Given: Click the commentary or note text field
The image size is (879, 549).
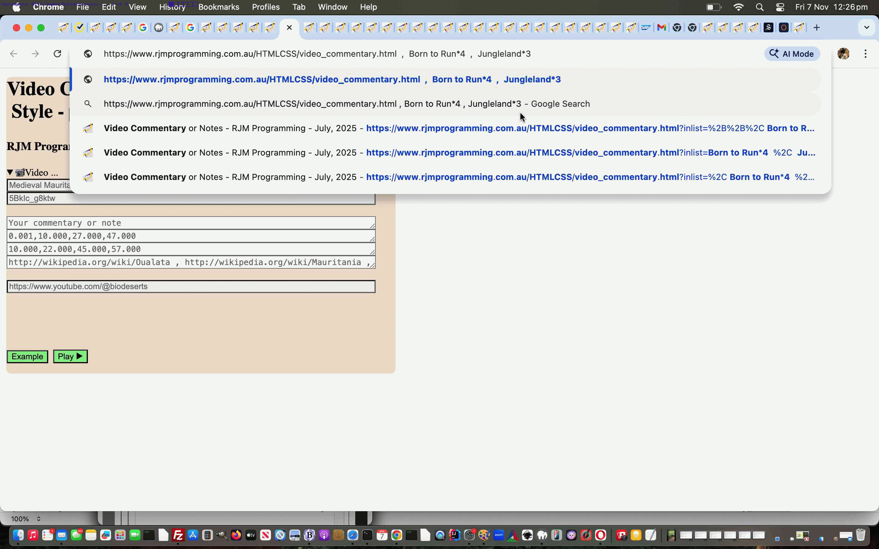Looking at the screenshot, I should point(191,223).
